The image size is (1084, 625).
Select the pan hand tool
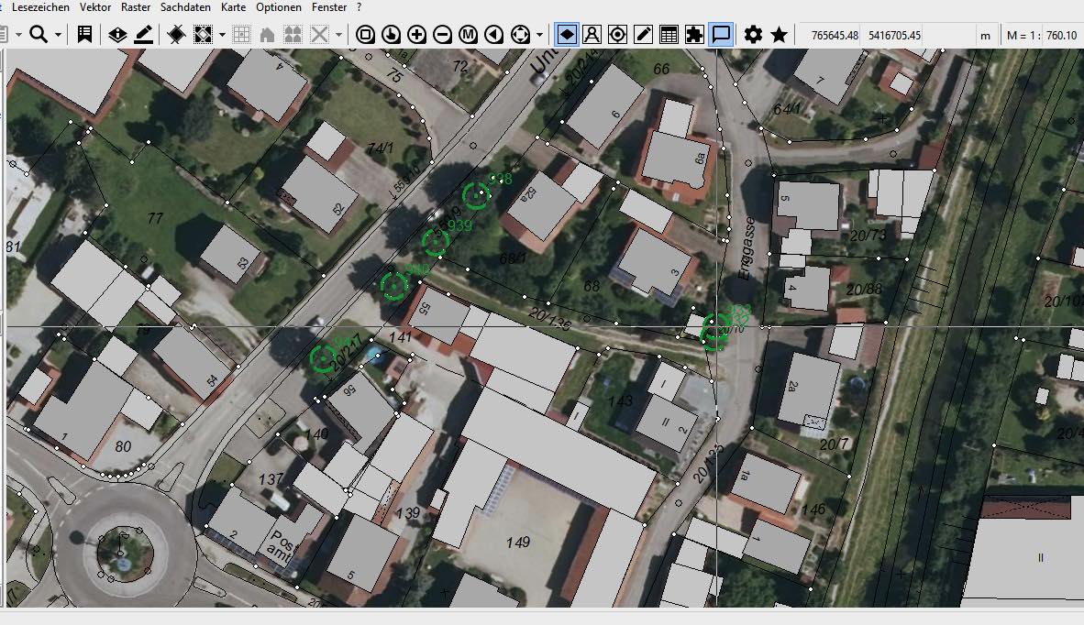pos(392,35)
